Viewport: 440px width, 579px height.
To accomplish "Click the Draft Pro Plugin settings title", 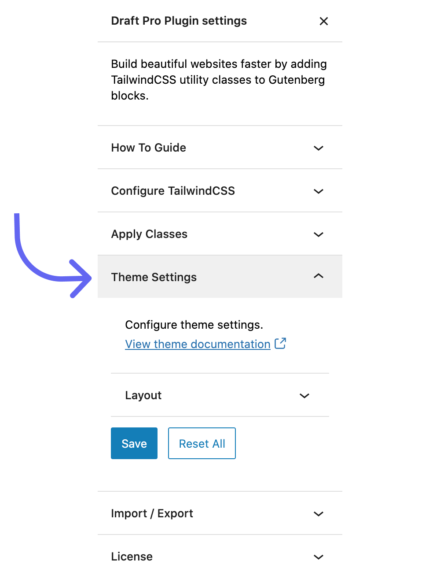I will [x=179, y=21].
